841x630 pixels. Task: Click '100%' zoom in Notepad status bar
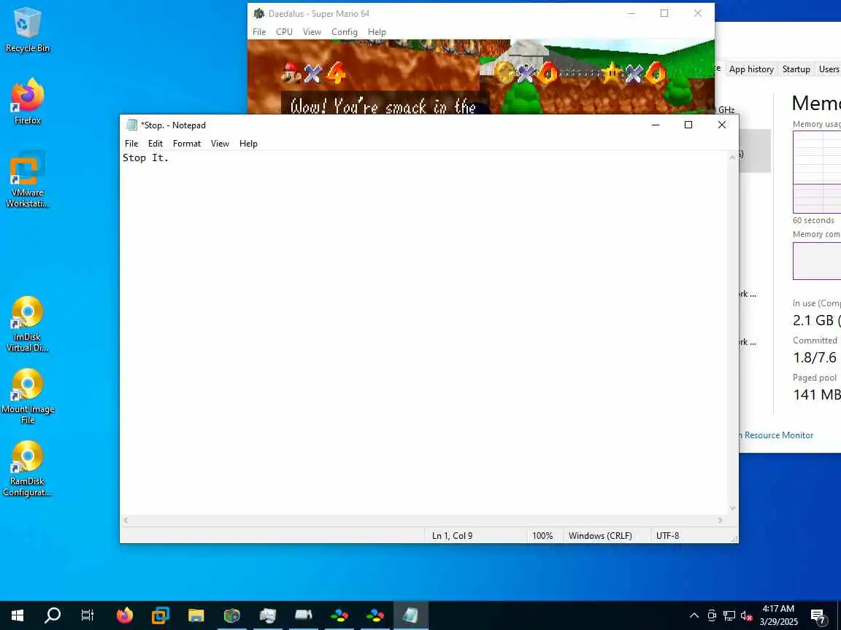point(542,536)
